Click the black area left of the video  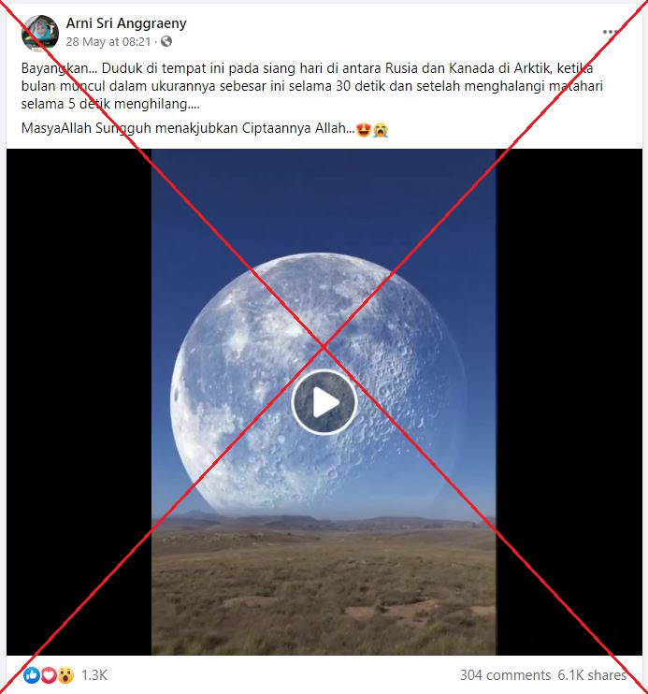(79, 402)
